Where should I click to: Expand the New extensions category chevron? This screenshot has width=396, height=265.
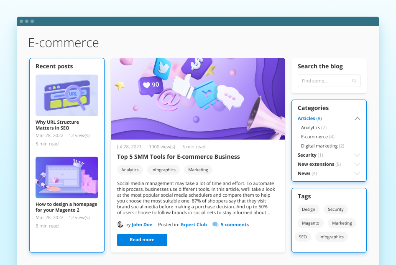(357, 165)
